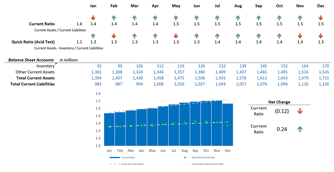Select the Jan inventory cell 92

tap(99, 66)
